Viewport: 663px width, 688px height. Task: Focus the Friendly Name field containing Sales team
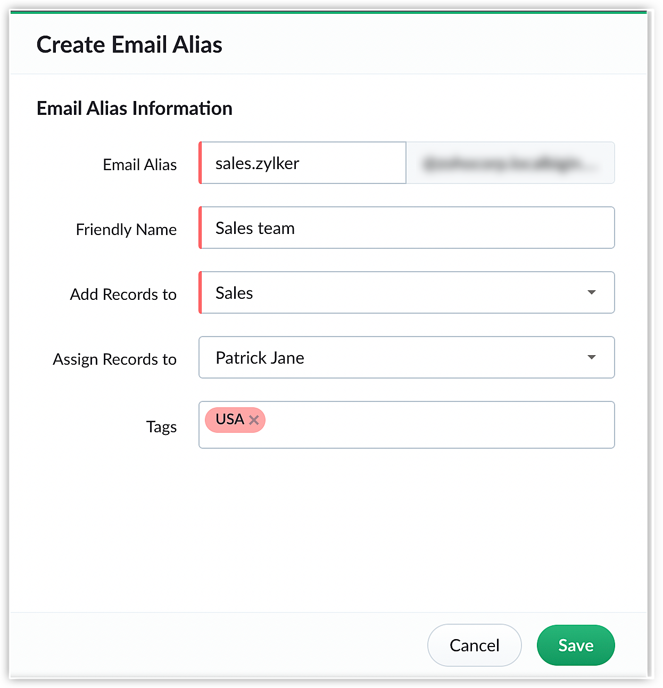pyautogui.click(x=407, y=228)
